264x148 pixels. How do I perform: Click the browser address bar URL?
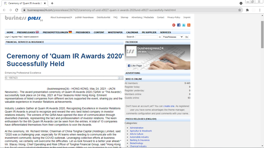pyautogui.click(x=101, y=10)
